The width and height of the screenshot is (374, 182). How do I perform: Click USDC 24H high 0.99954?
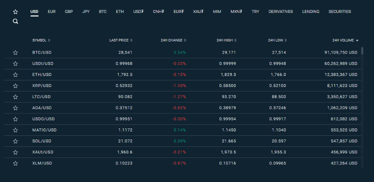tap(228, 119)
